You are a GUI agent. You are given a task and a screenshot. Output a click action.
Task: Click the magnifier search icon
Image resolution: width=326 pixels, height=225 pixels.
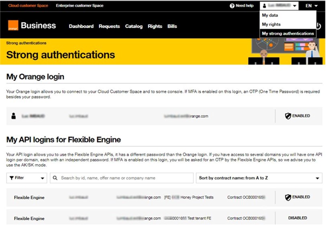pyautogui.click(x=55, y=178)
